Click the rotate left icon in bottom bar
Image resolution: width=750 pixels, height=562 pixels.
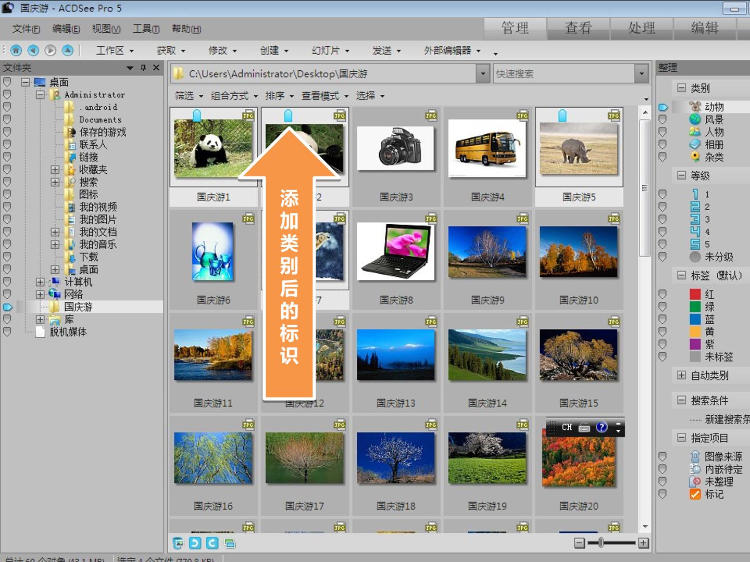(195, 543)
